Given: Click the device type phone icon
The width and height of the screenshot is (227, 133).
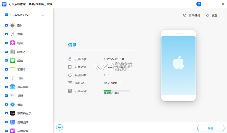Looking at the screenshot, I should pos(70,67).
